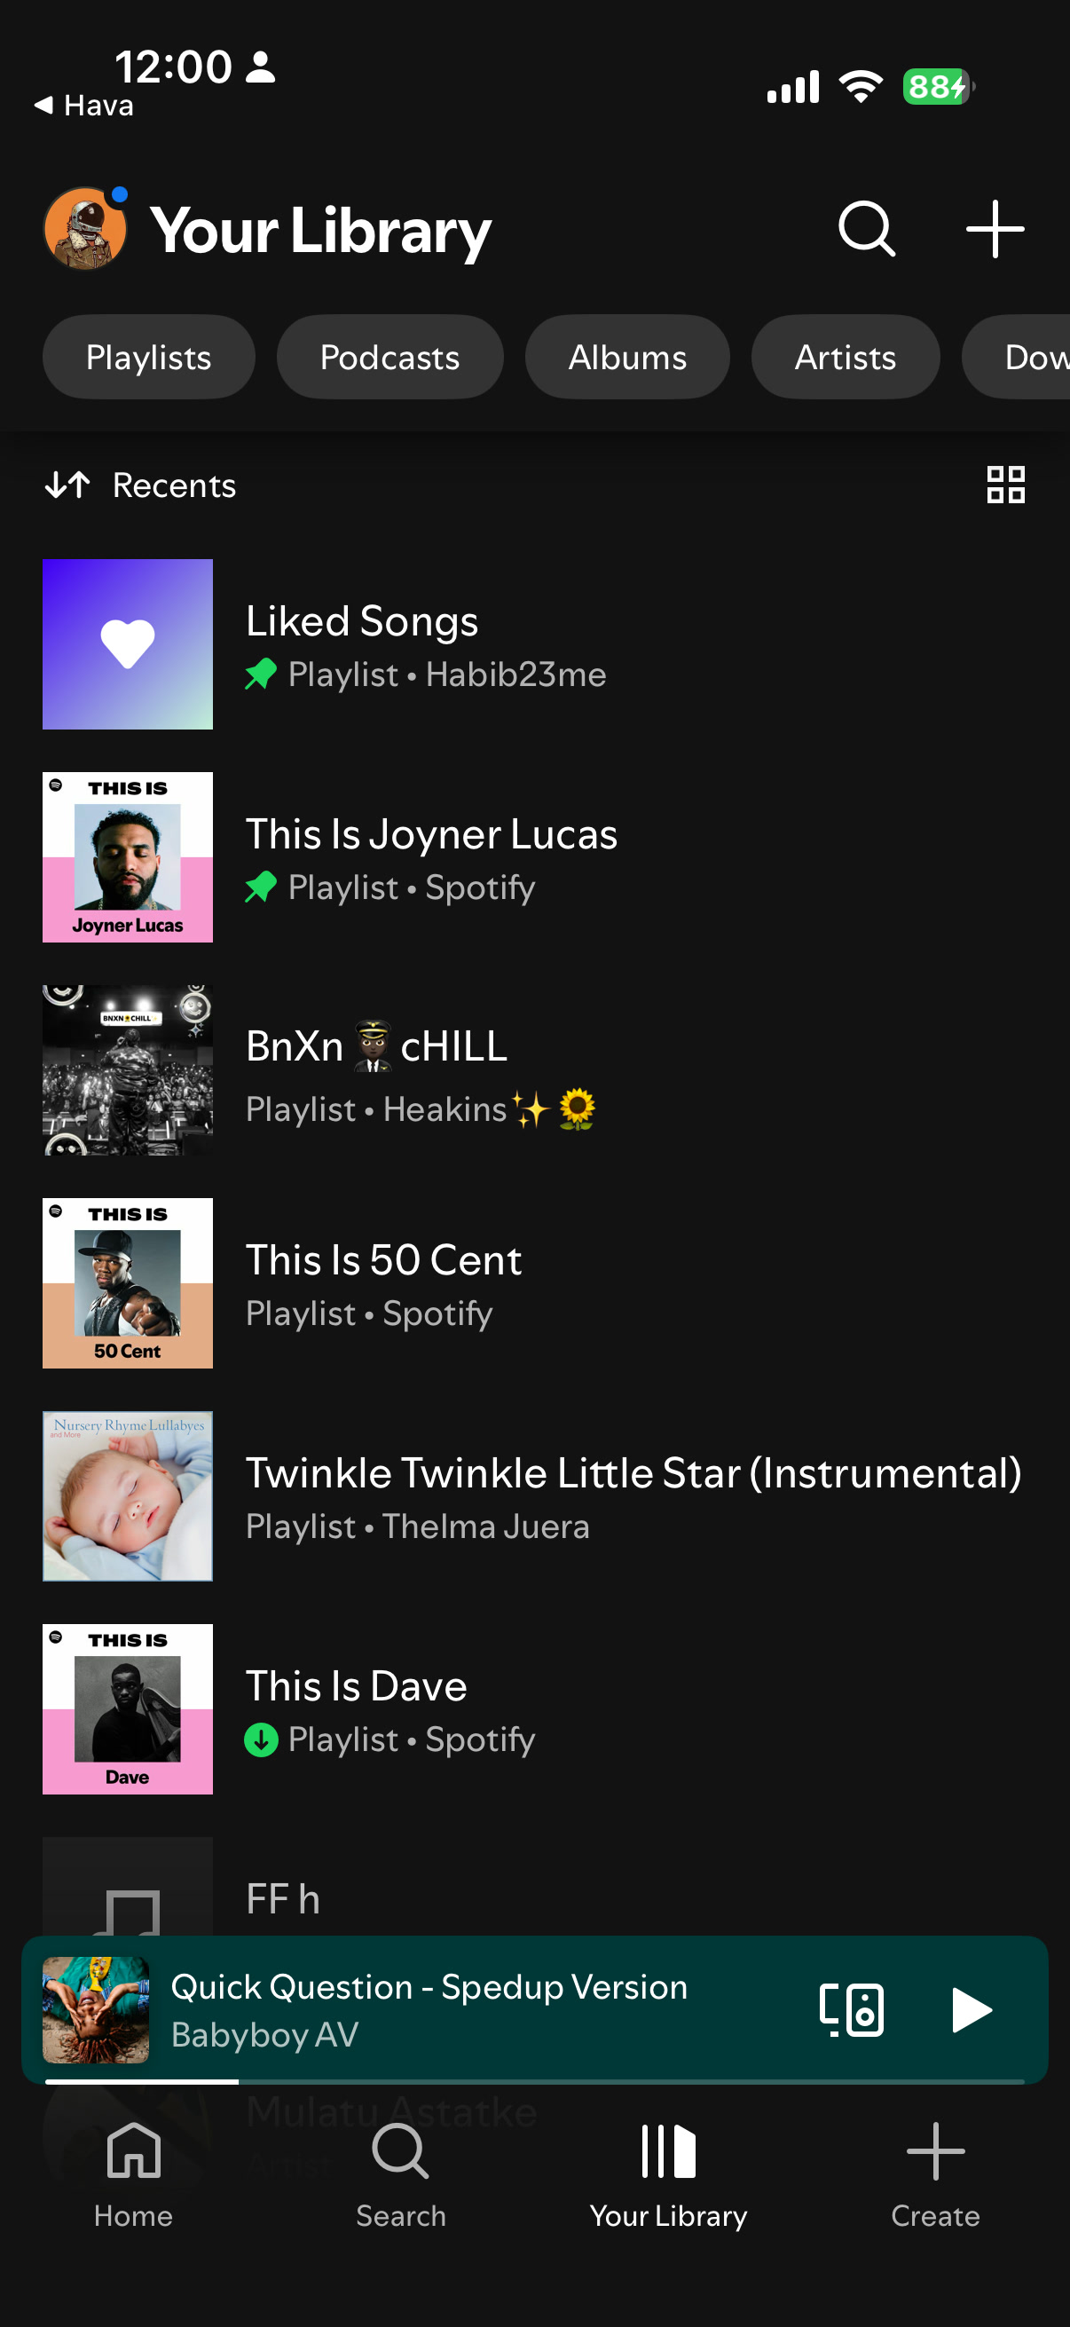
Task: Open library search with the magnifier icon
Action: [866, 230]
